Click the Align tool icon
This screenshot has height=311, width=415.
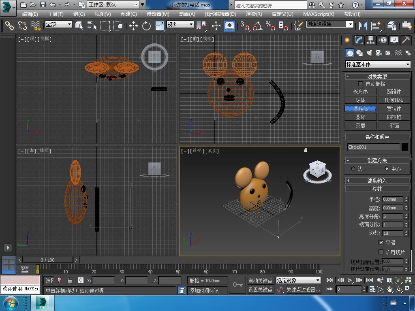tap(376, 26)
